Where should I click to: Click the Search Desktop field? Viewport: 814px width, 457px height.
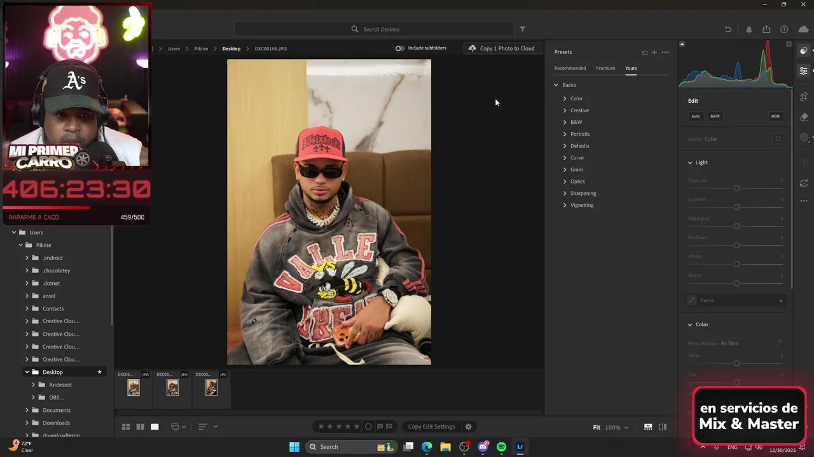[x=374, y=29]
